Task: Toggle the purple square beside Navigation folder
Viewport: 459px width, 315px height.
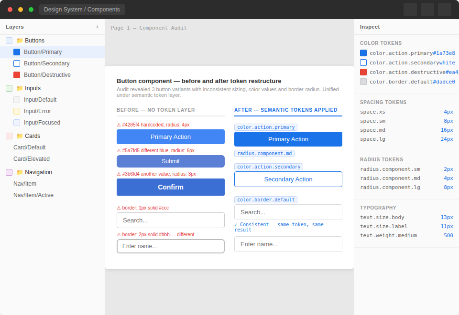Action: [x=9, y=172]
